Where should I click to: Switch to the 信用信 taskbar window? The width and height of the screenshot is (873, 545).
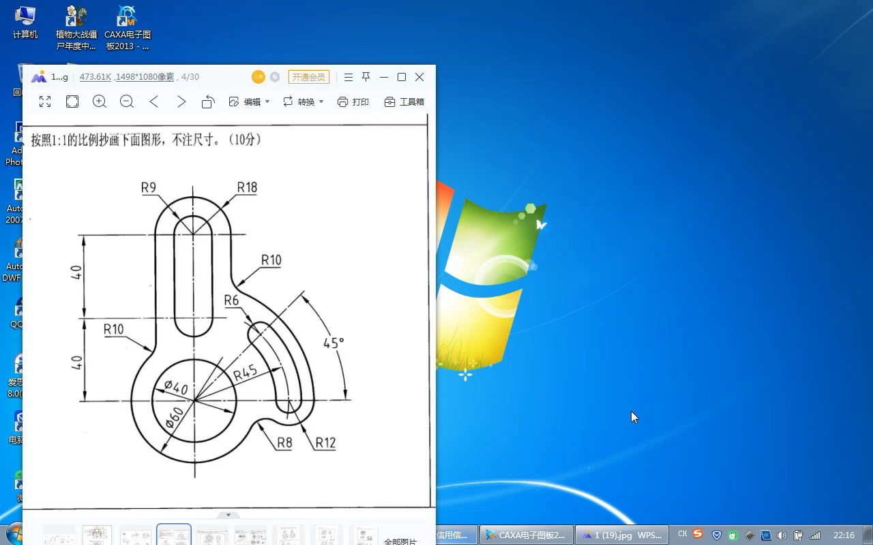tap(456, 535)
